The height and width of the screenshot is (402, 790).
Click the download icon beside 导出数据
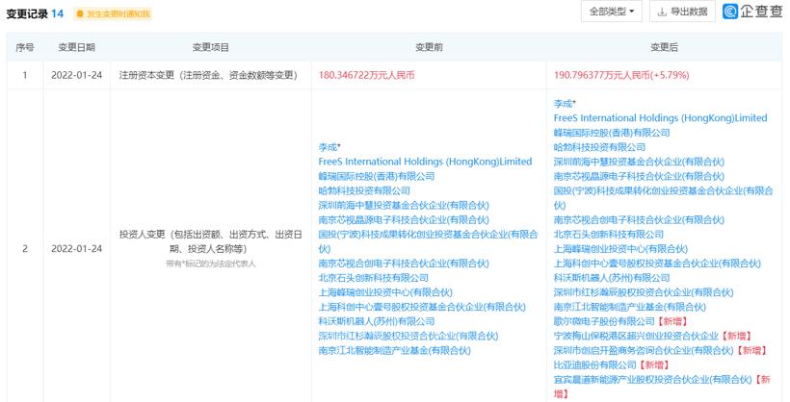[x=662, y=12]
